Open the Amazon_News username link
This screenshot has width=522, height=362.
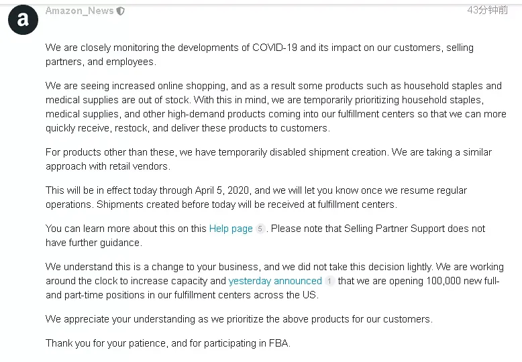click(x=80, y=11)
